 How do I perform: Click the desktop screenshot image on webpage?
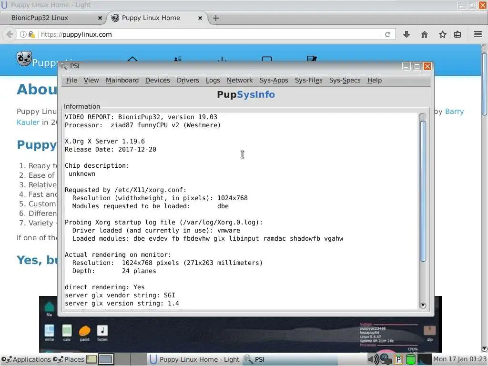point(240,334)
